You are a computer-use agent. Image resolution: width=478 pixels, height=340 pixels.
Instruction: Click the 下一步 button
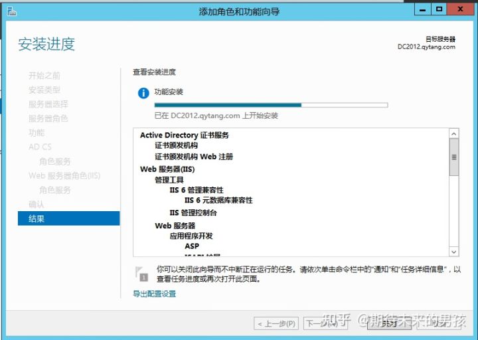tap(325, 323)
